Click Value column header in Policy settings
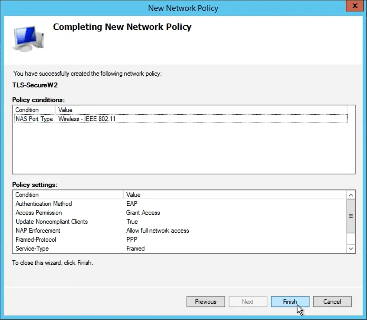The width and height of the screenshot is (367, 320). pos(234,195)
